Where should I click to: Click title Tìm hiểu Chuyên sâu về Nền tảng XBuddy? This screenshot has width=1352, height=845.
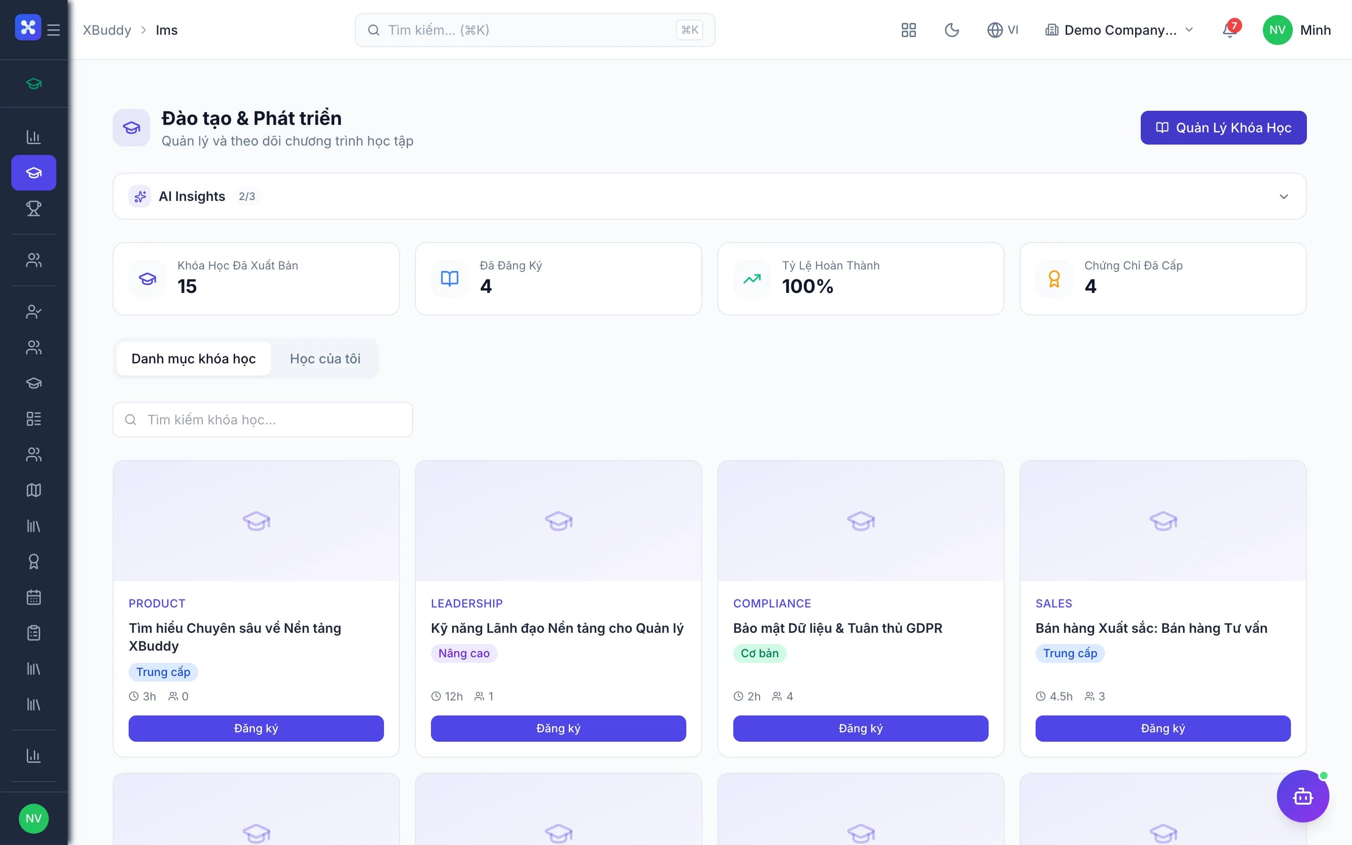[235, 637]
